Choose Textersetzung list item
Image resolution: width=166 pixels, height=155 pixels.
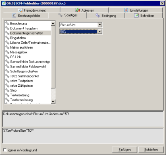click(x=20, y=95)
